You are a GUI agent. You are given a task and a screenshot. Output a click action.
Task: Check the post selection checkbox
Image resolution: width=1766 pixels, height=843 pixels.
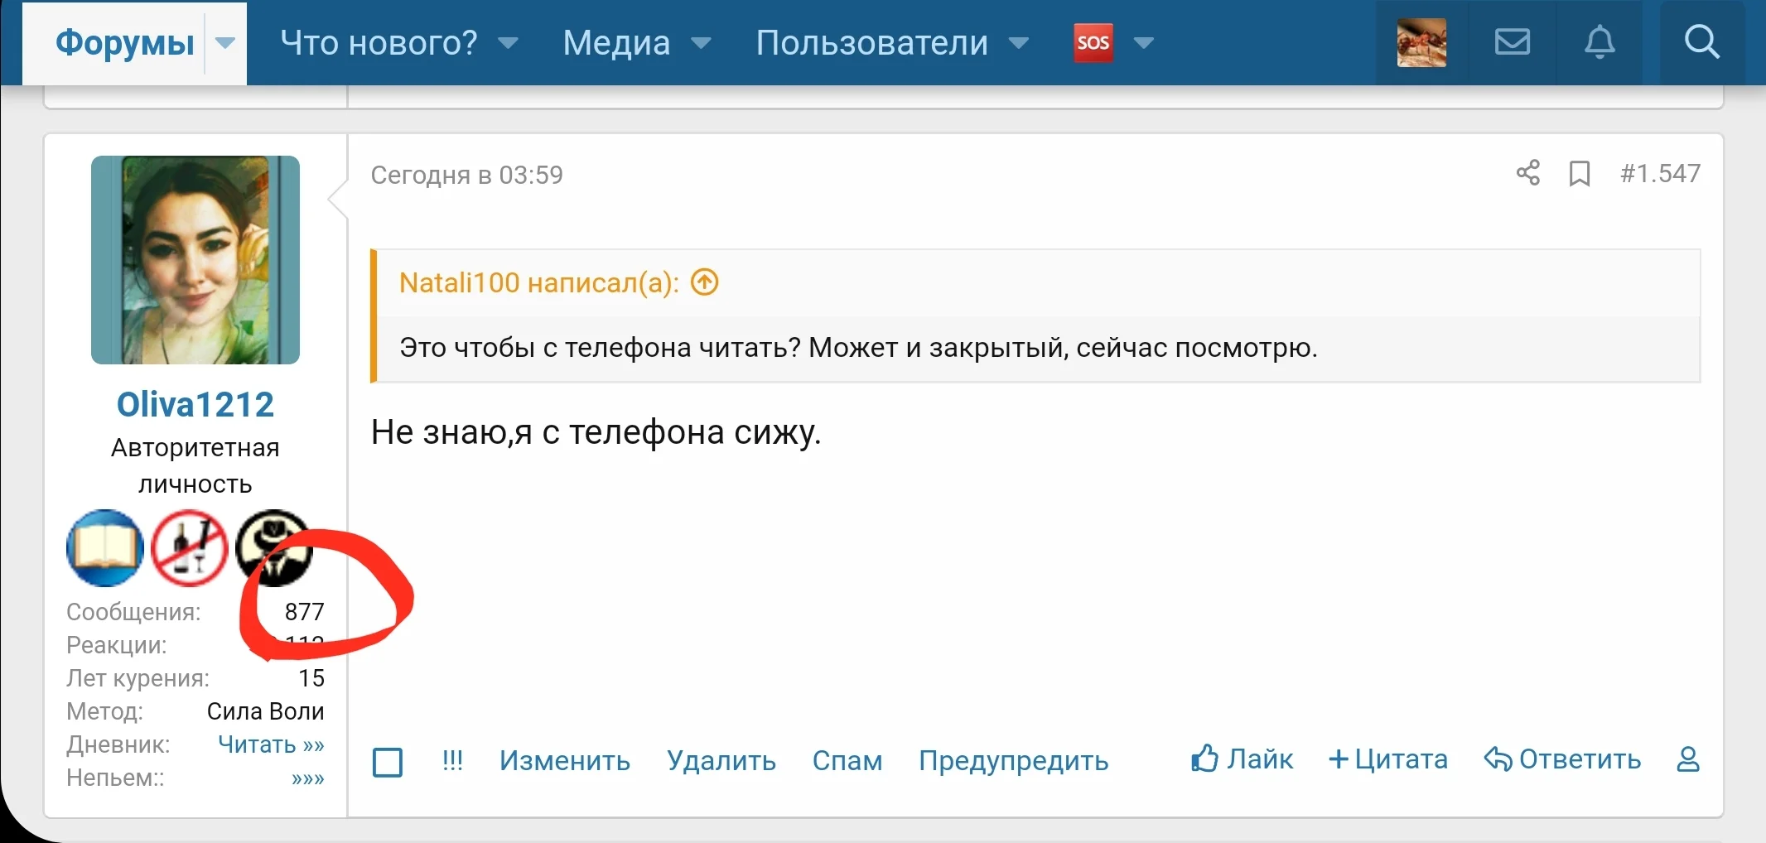click(388, 763)
